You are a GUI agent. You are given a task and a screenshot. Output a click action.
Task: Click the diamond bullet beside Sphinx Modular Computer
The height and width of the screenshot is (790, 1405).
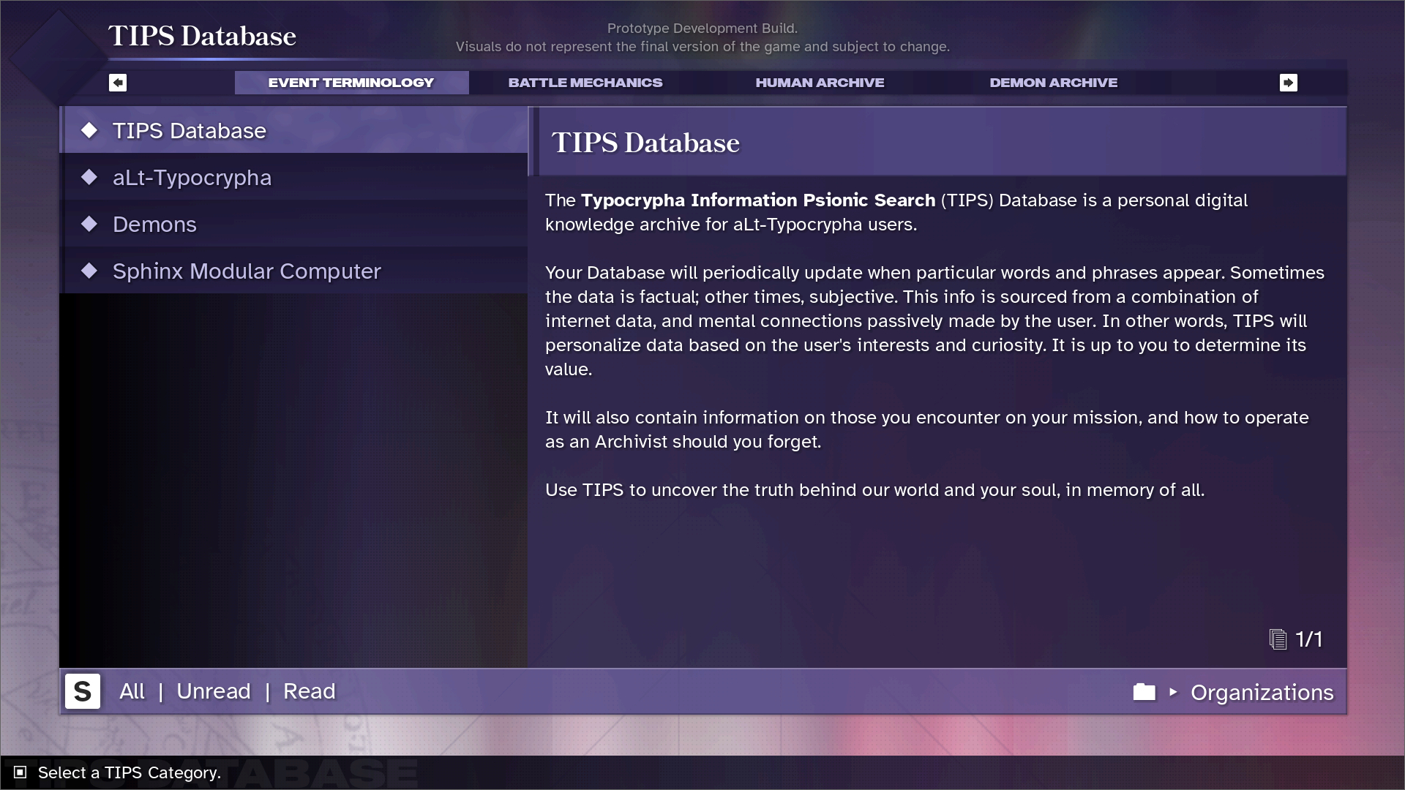point(89,271)
